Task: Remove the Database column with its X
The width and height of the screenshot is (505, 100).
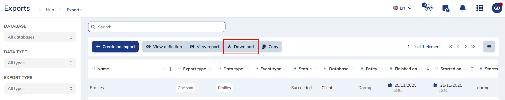Action: tap(353, 69)
